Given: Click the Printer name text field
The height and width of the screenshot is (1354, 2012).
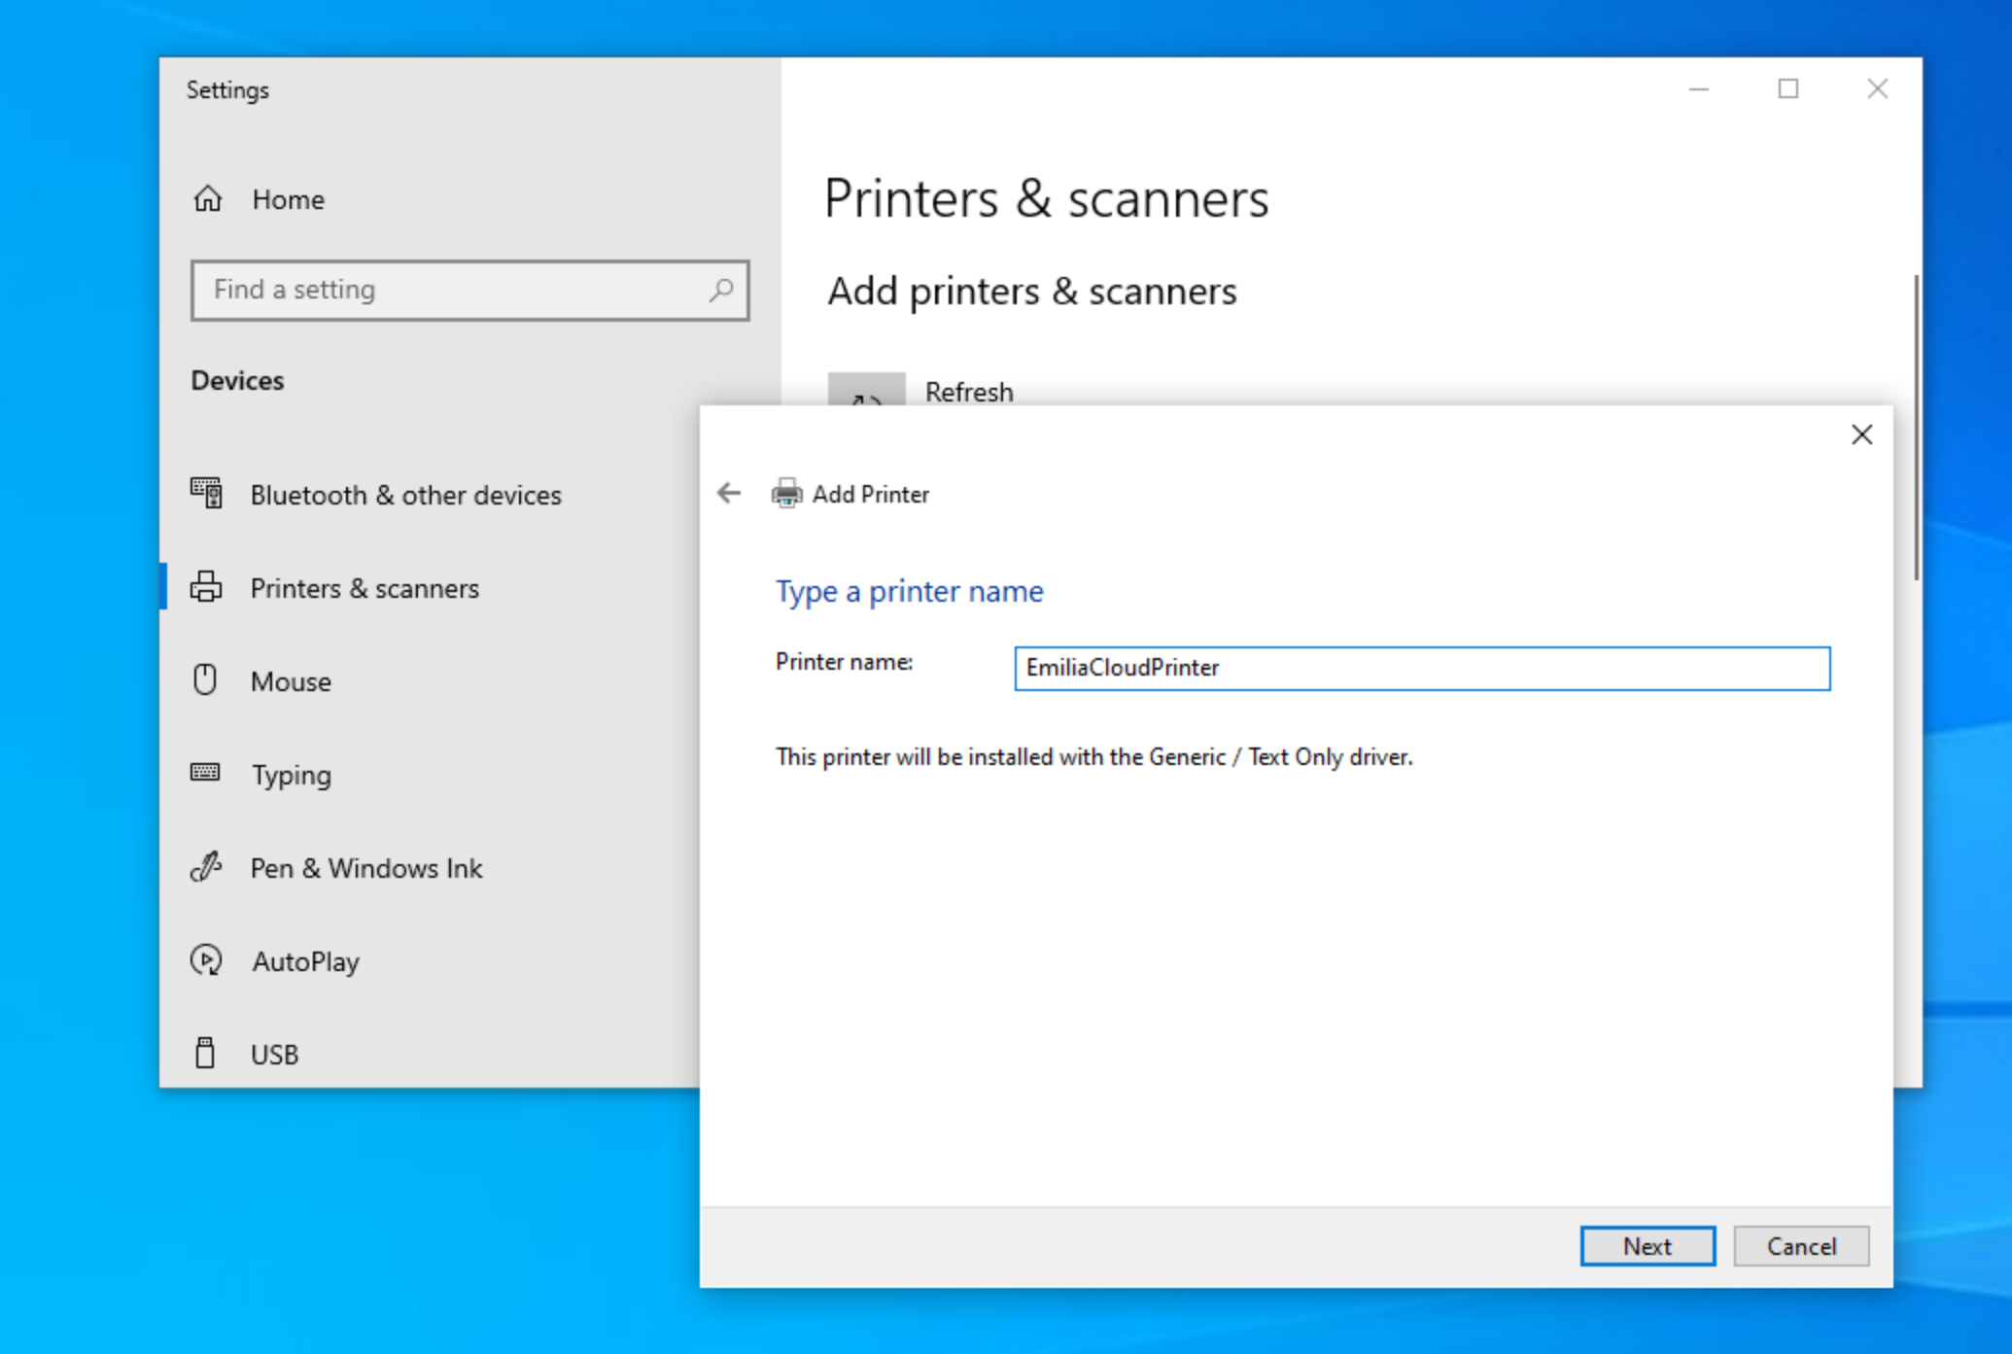Looking at the screenshot, I should coord(1421,669).
